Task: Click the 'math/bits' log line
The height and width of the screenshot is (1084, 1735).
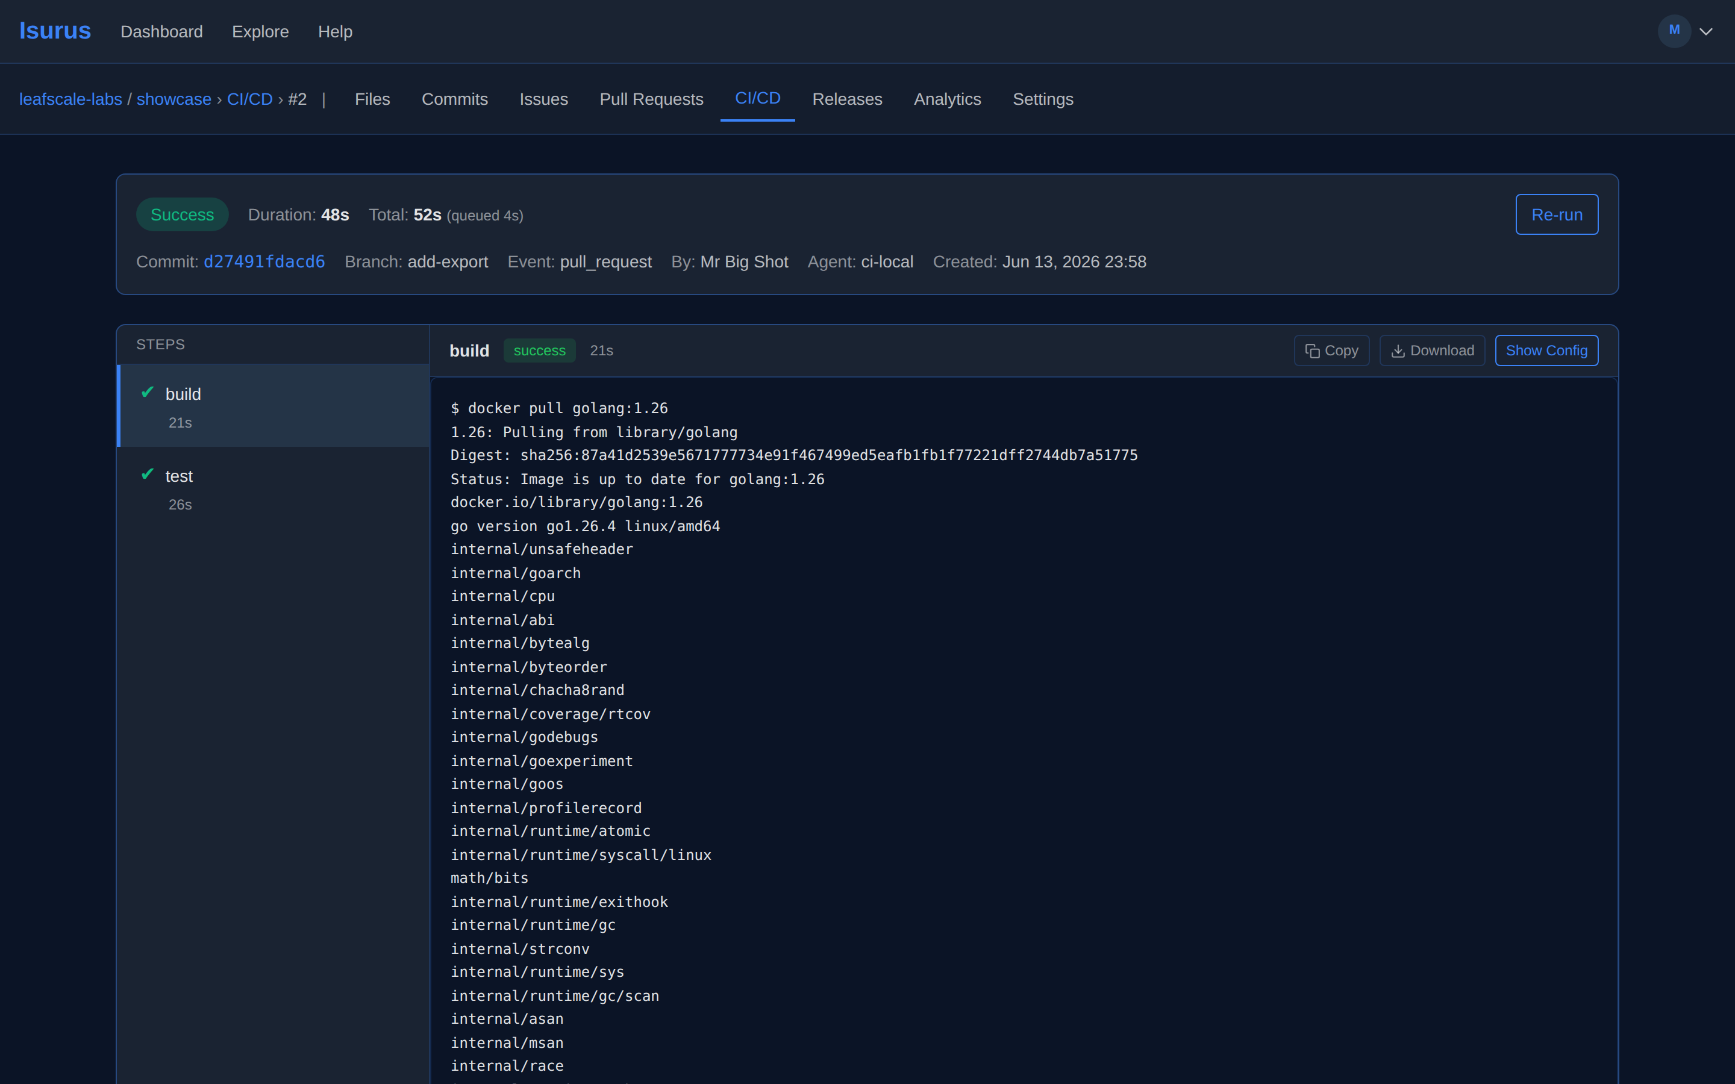Action: [x=489, y=877]
